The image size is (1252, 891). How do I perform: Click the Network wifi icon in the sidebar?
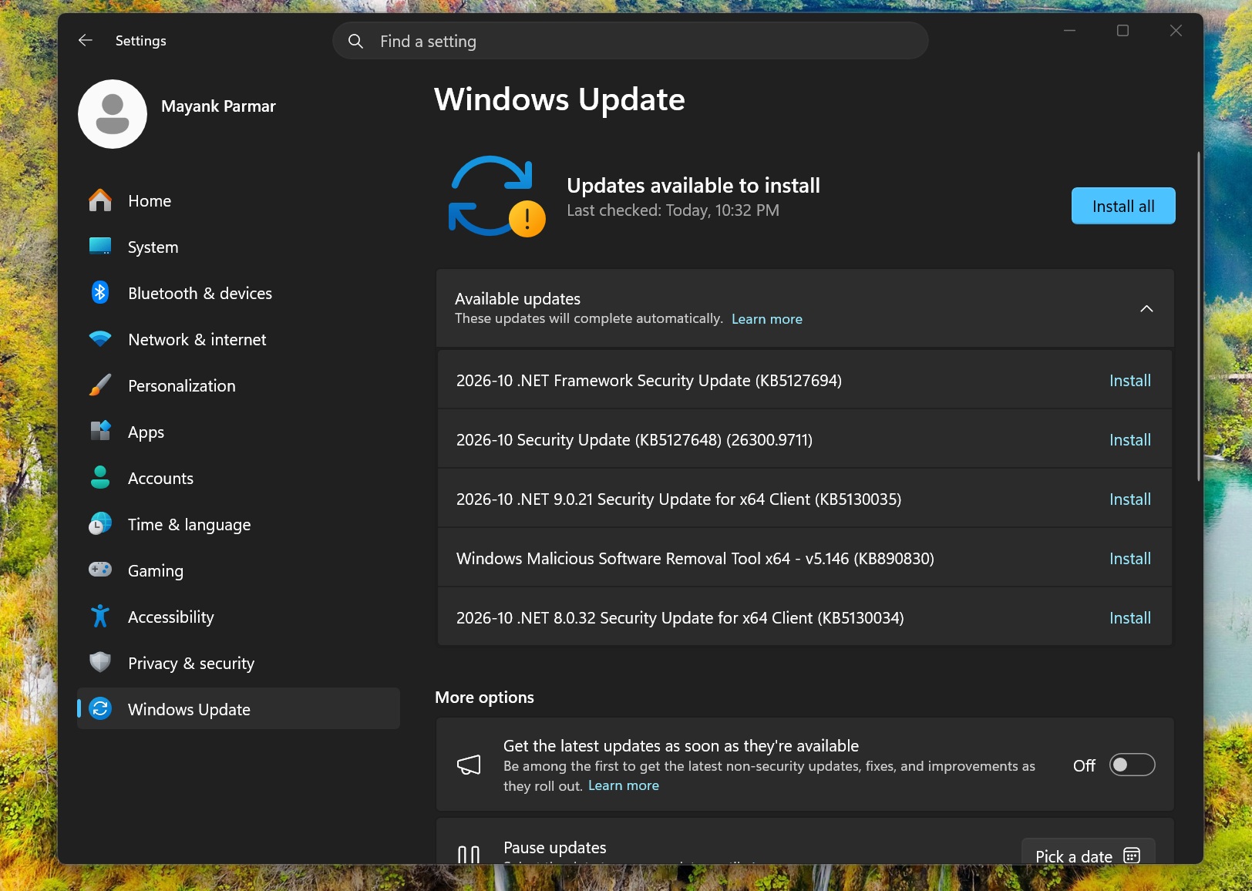coord(100,339)
